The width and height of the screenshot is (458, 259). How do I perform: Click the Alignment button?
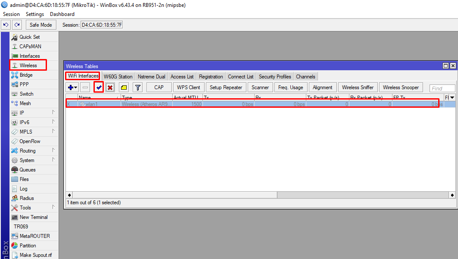(322, 87)
